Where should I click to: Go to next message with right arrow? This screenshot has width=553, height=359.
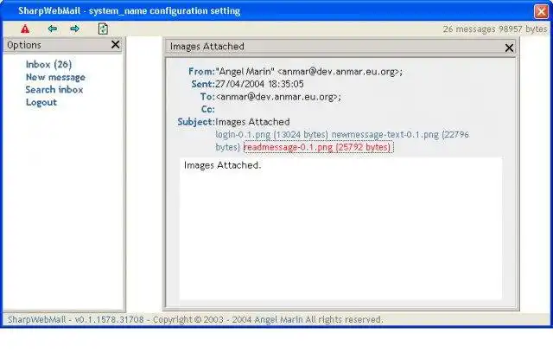[x=75, y=29]
